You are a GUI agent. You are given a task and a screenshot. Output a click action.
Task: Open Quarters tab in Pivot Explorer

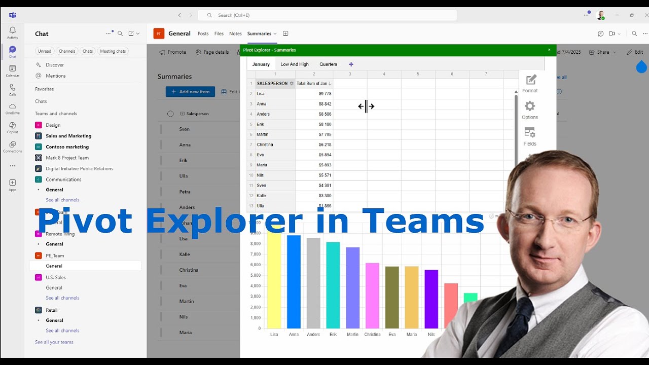pos(328,64)
